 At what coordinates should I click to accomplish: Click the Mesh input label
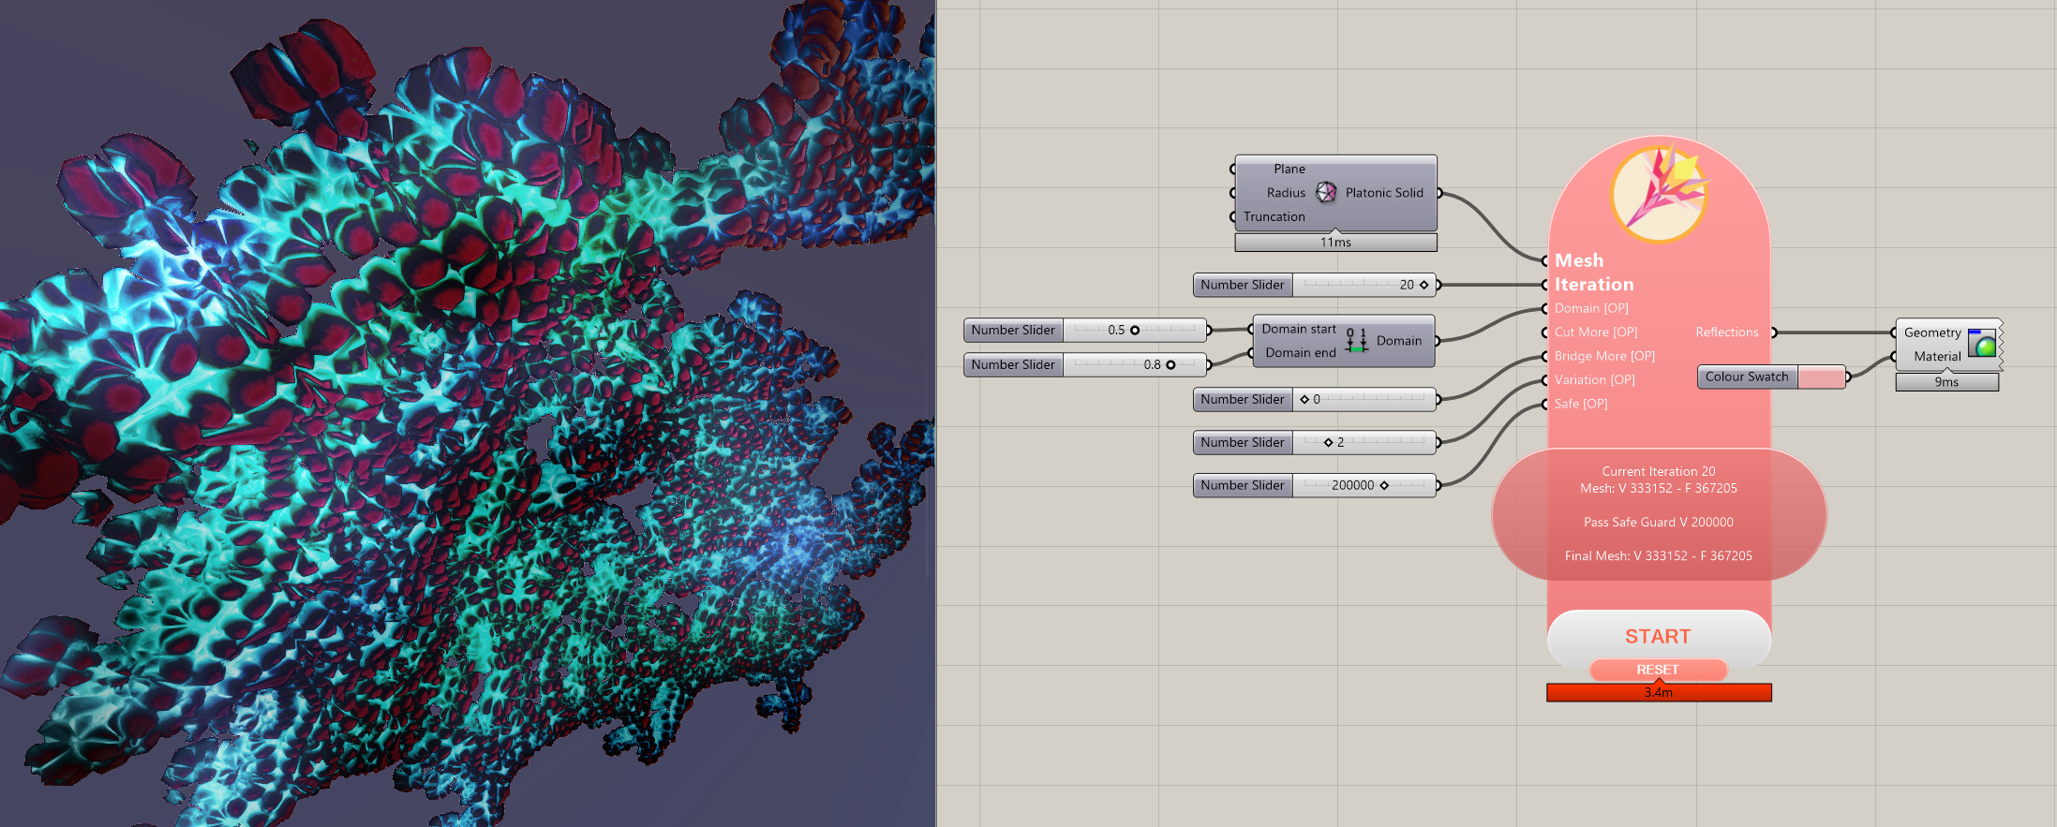coord(1579,260)
